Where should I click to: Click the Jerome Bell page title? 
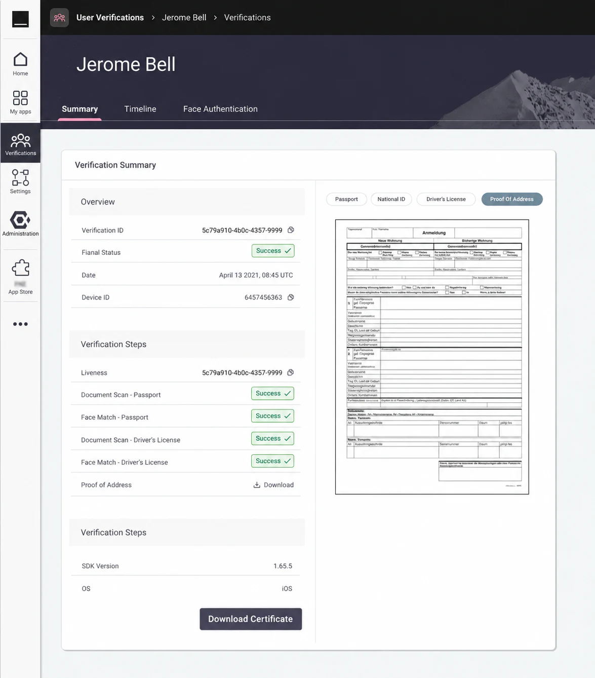click(x=126, y=64)
